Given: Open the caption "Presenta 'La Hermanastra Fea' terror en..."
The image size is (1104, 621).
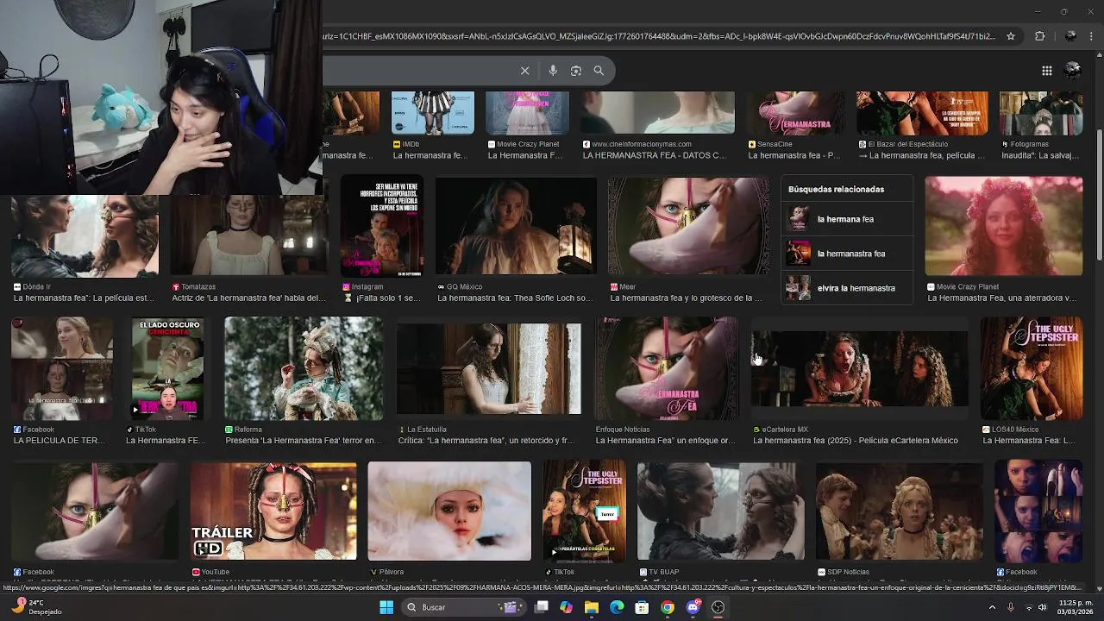Looking at the screenshot, I should (303, 441).
